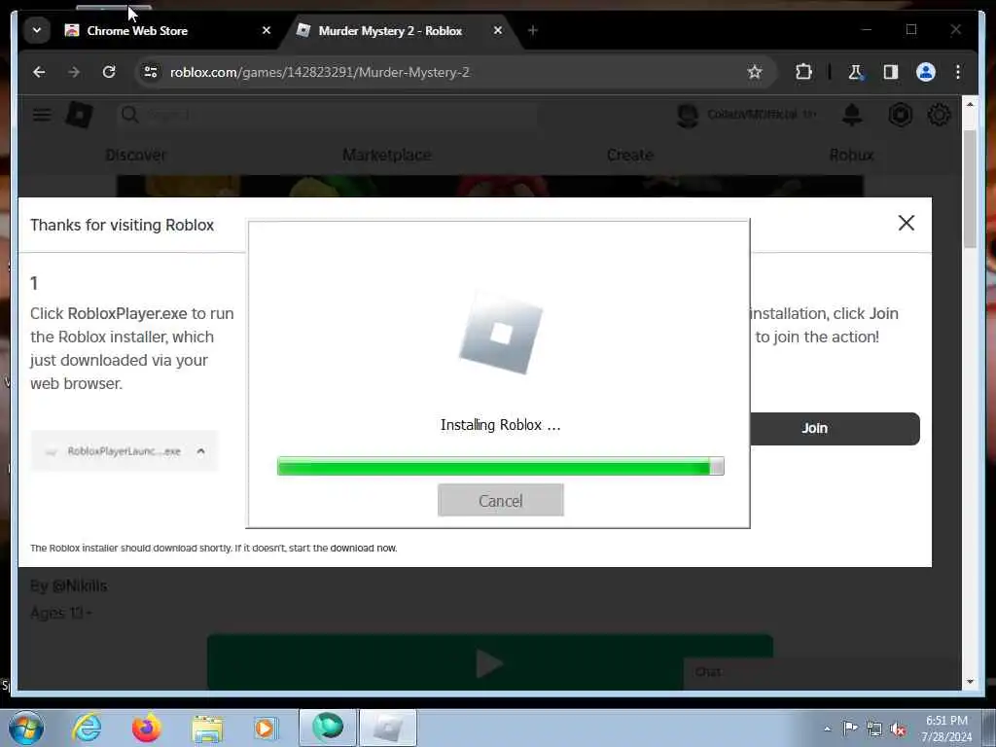Open the Chat panel
Screen dimensions: 996x747
pyautogui.click(x=823, y=672)
